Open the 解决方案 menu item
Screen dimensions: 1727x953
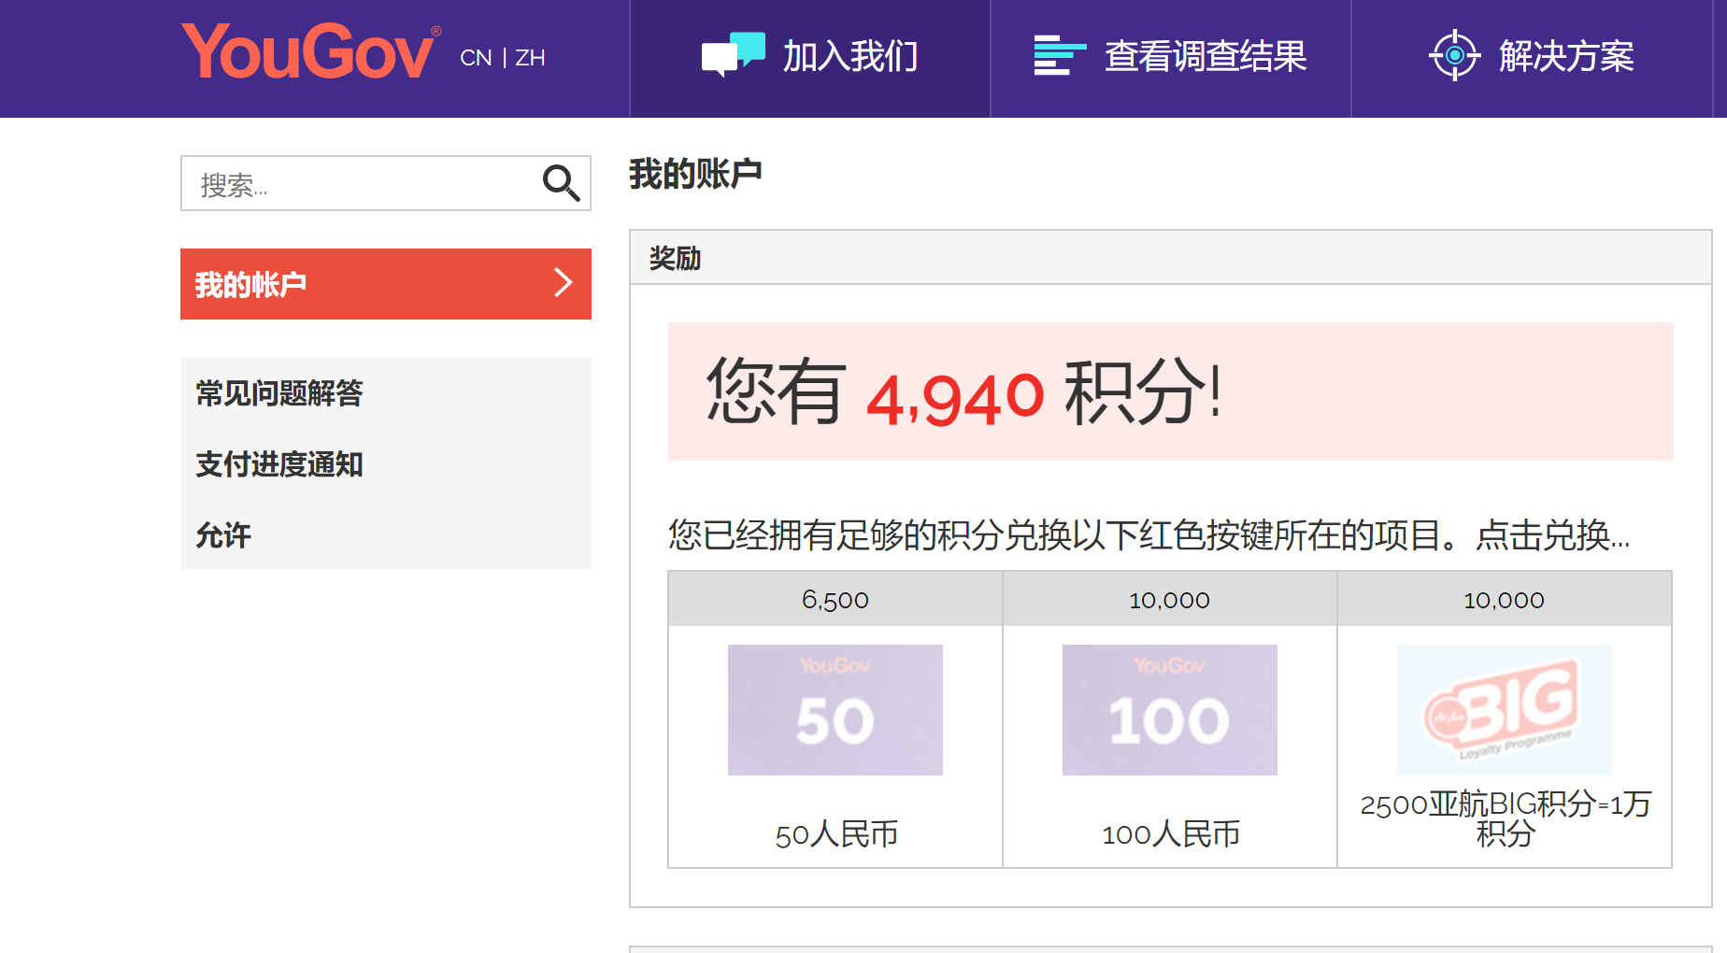[x=1566, y=57]
